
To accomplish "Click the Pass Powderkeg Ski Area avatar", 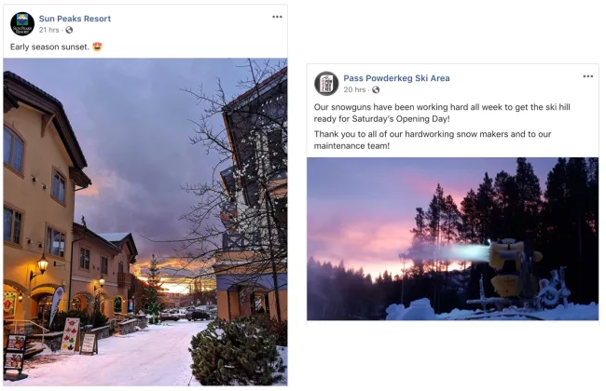I will click(326, 84).
